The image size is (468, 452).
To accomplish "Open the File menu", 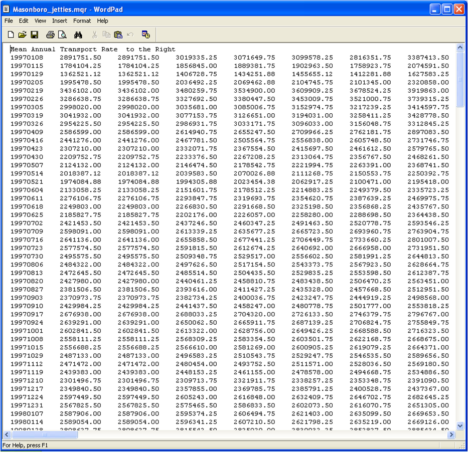I will (x=9, y=21).
